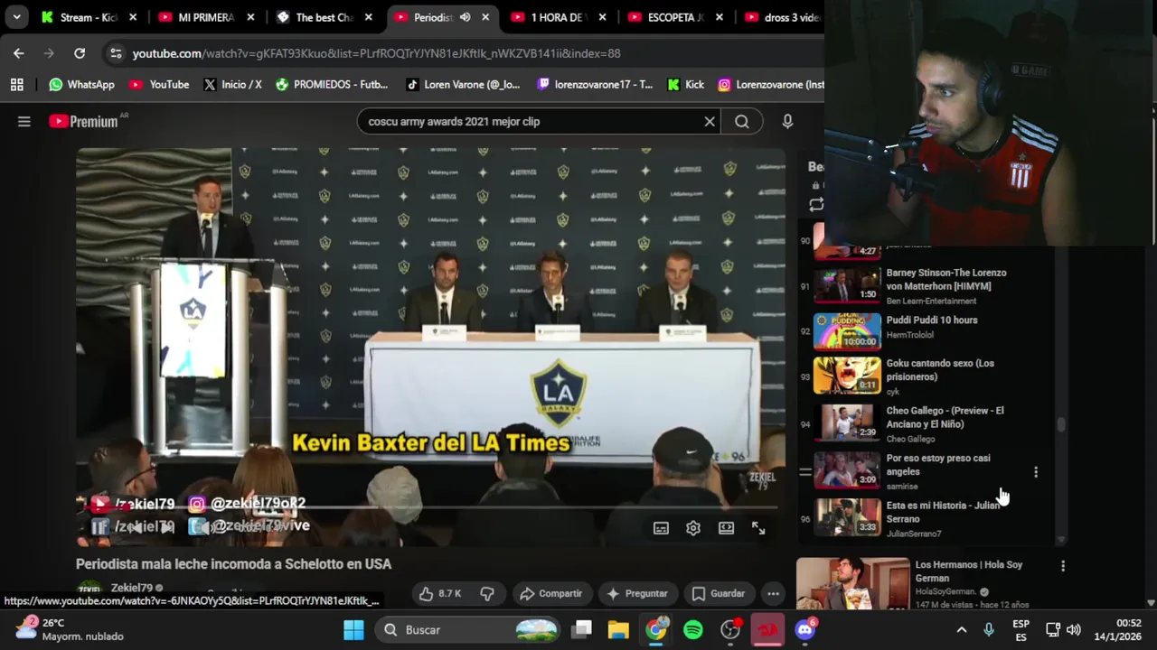Open the YouTube hamburger guide menu
Image resolution: width=1157 pixels, height=650 pixels.
point(24,122)
